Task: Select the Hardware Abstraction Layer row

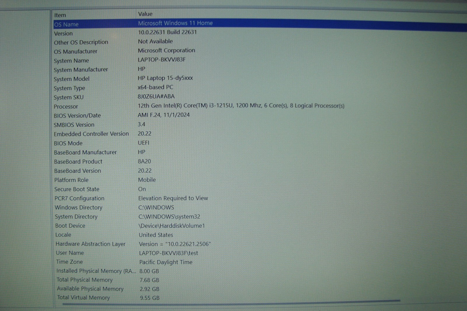Action: (90, 244)
